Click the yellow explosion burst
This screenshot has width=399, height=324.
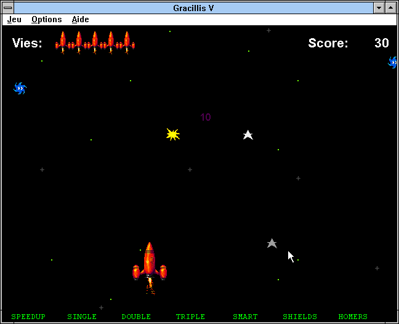(x=173, y=134)
